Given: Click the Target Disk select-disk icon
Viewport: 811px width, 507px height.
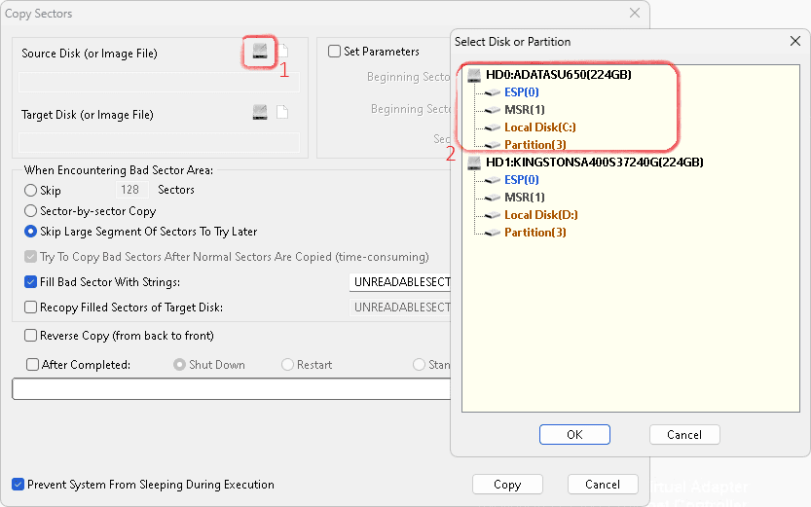Looking at the screenshot, I should (259, 113).
